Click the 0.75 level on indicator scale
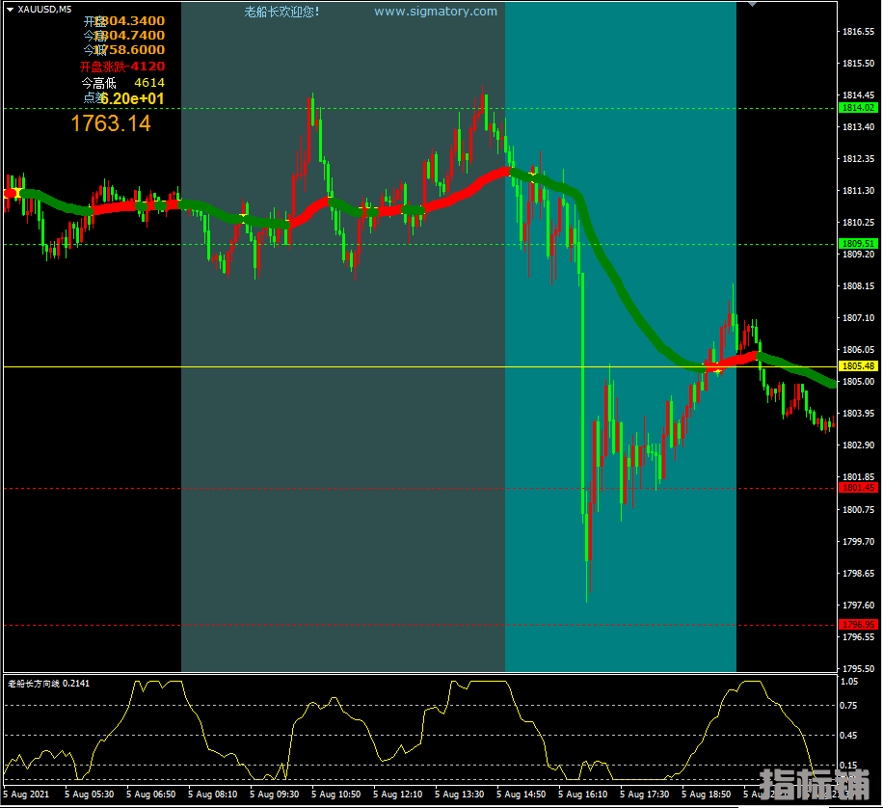This screenshot has width=883, height=808. [848, 705]
